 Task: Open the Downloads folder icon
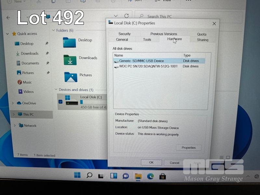pos(70,60)
